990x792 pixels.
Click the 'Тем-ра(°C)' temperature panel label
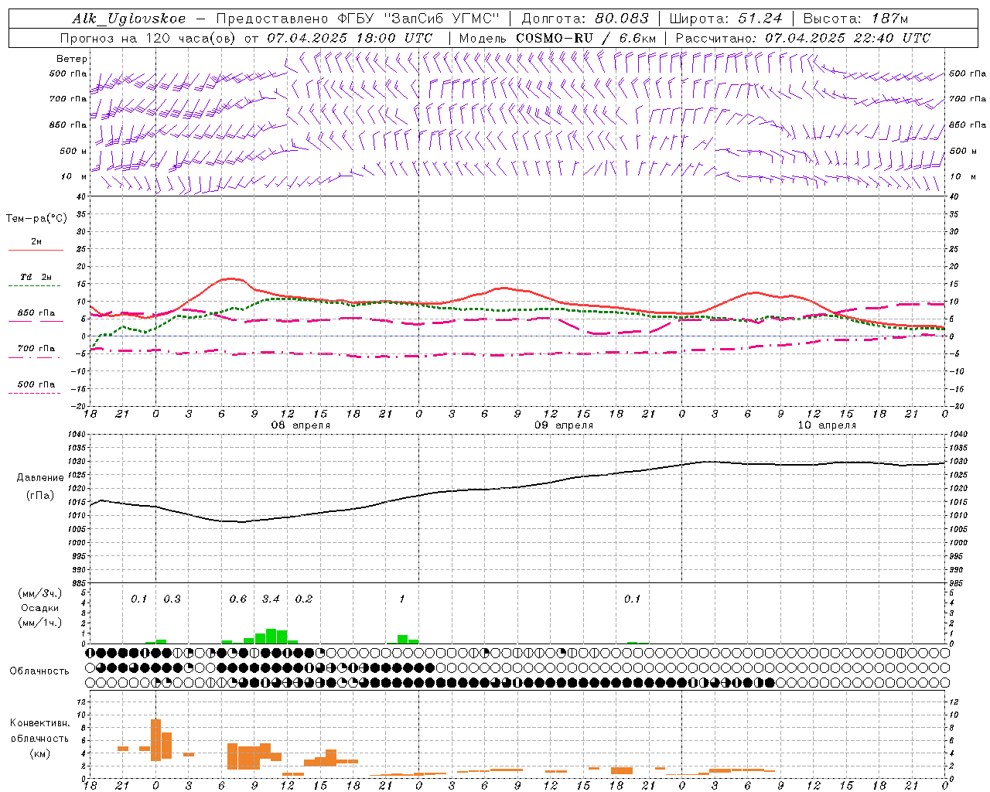click(36, 219)
